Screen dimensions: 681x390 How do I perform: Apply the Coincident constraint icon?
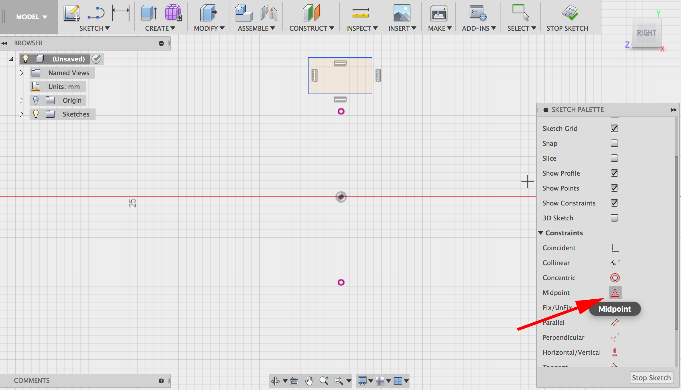[615, 248]
